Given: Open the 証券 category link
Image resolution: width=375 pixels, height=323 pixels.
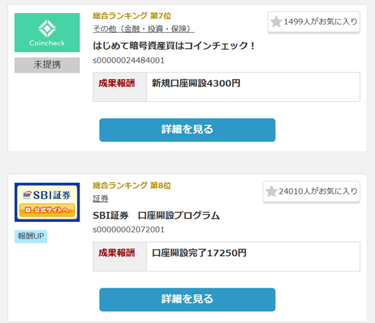Looking at the screenshot, I should click(100, 198).
